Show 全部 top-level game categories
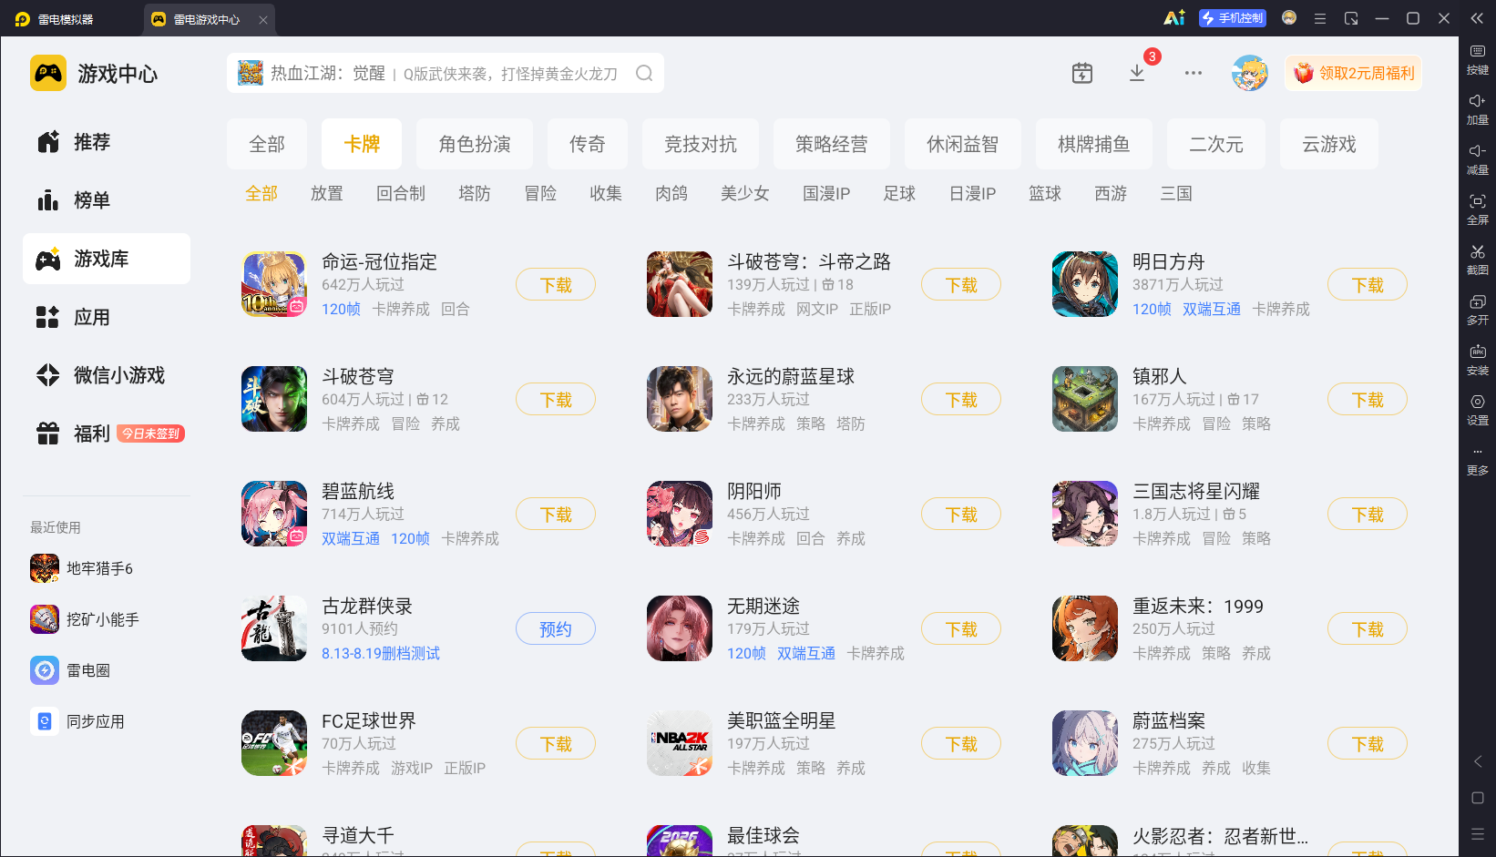The image size is (1496, 857). pos(267,144)
